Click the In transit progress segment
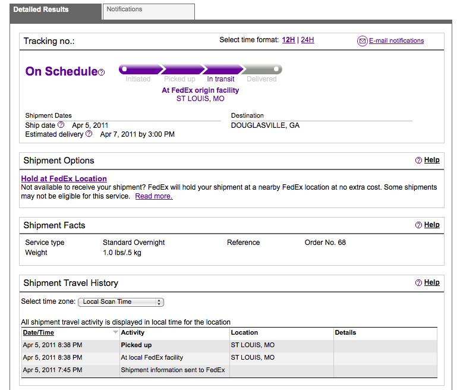460x390 pixels. click(x=221, y=70)
